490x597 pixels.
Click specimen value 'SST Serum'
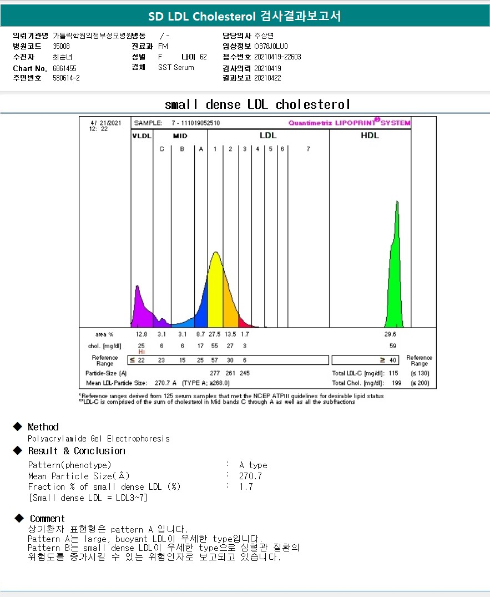[x=176, y=67]
